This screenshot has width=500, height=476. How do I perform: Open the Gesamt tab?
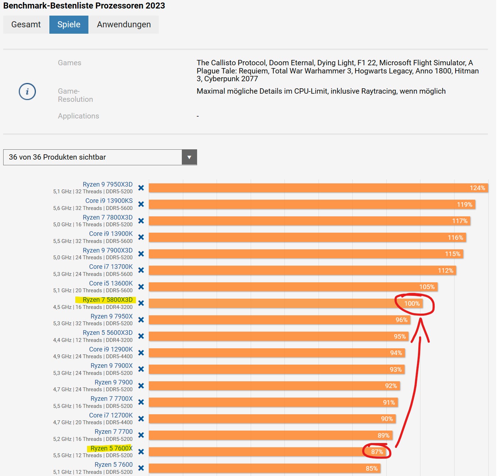coord(26,24)
